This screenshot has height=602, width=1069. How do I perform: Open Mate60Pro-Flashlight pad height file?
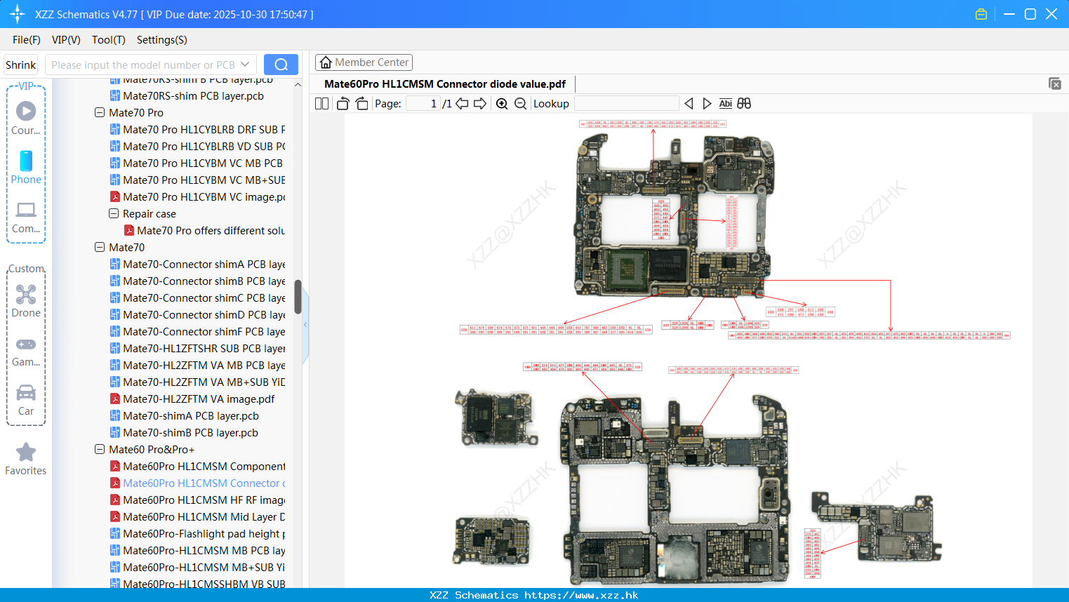(x=197, y=534)
